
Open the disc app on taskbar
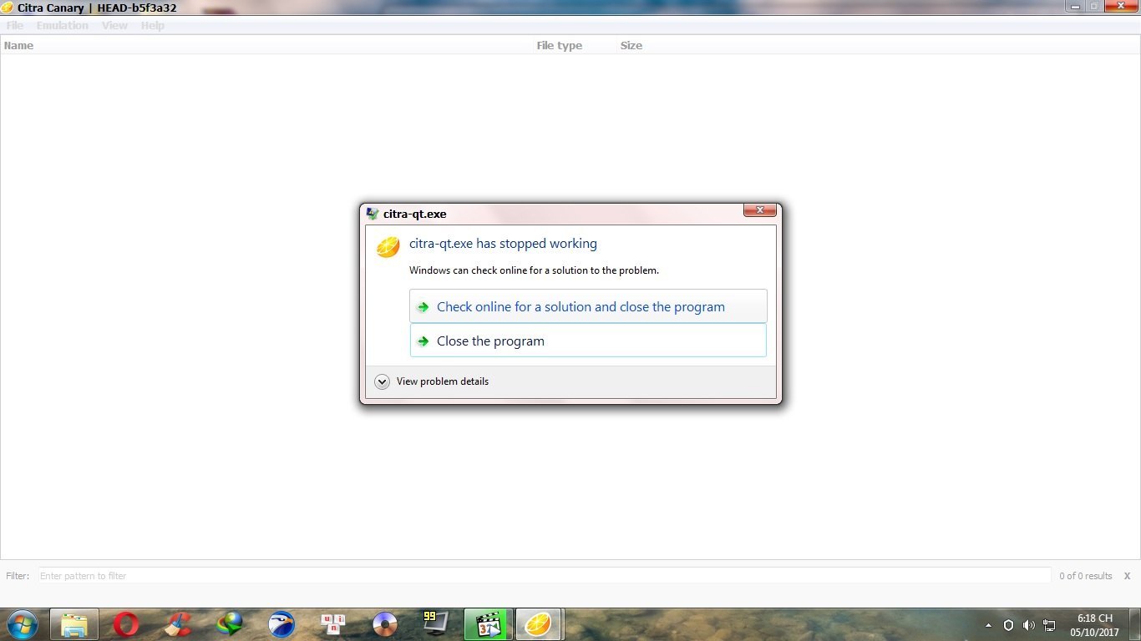tap(385, 624)
